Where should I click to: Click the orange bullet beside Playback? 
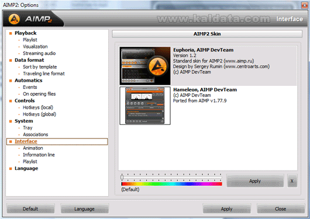tap(11, 33)
